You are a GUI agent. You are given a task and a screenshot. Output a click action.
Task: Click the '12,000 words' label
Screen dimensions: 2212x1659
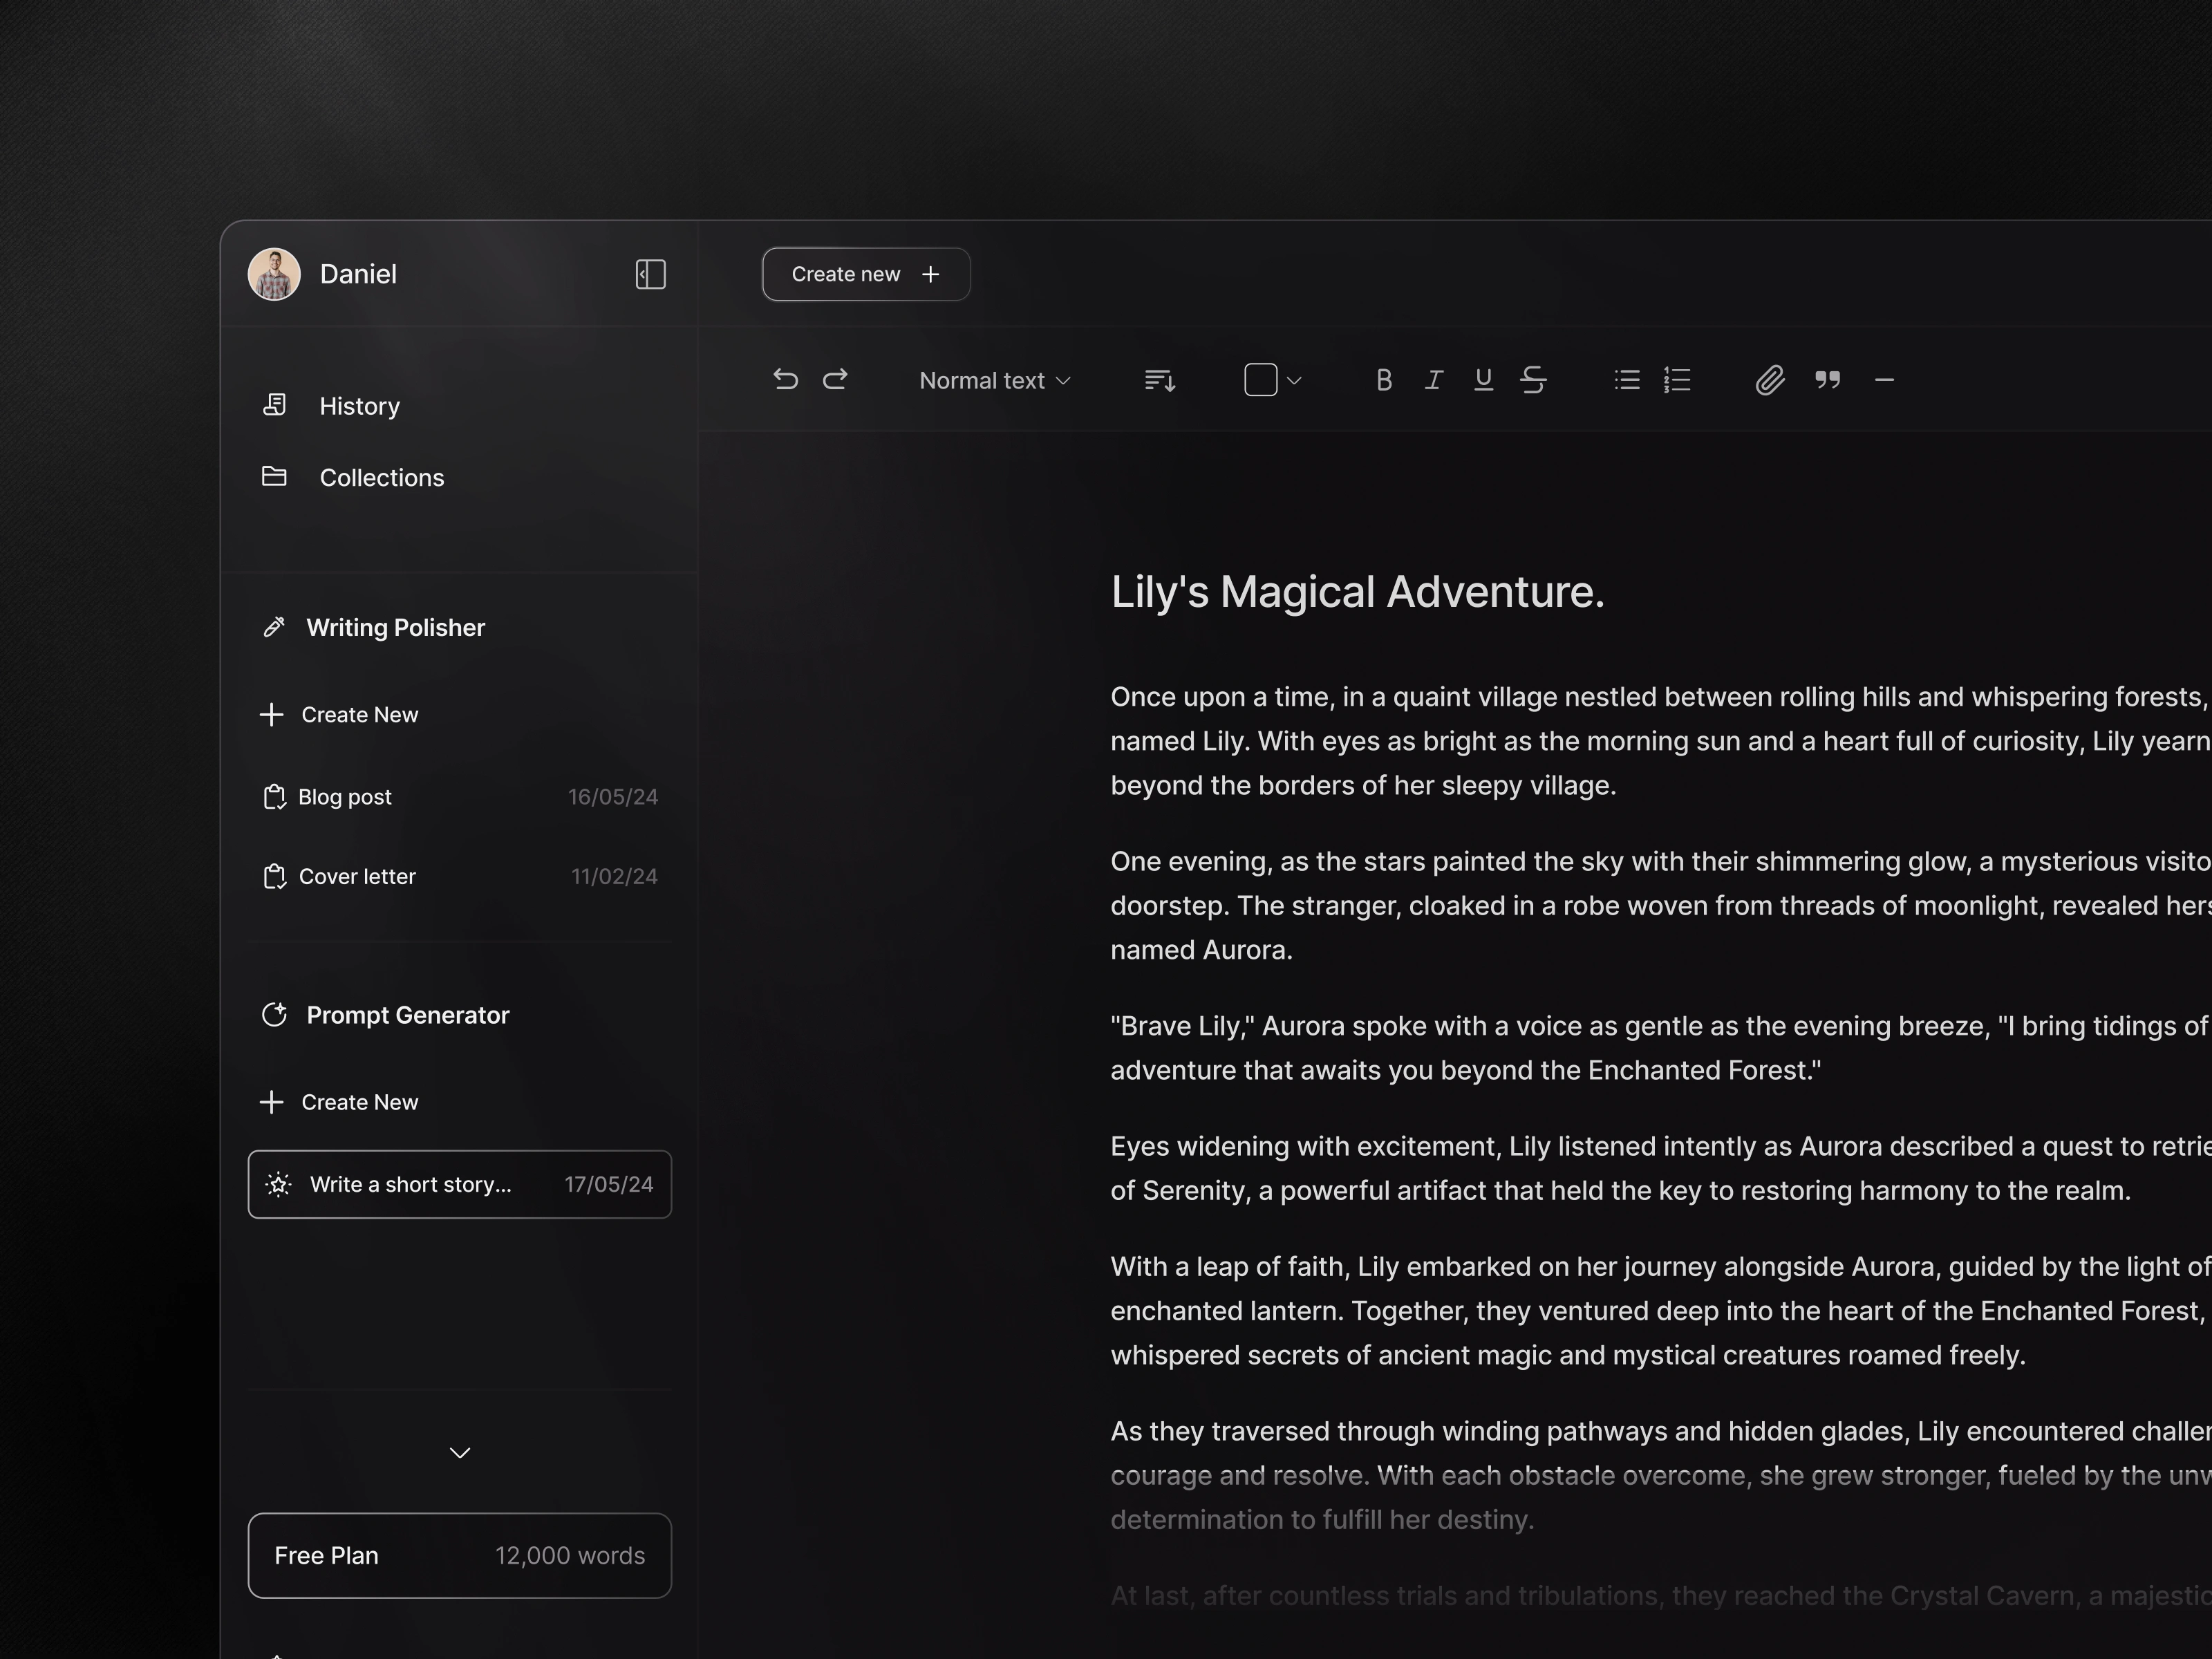point(570,1555)
